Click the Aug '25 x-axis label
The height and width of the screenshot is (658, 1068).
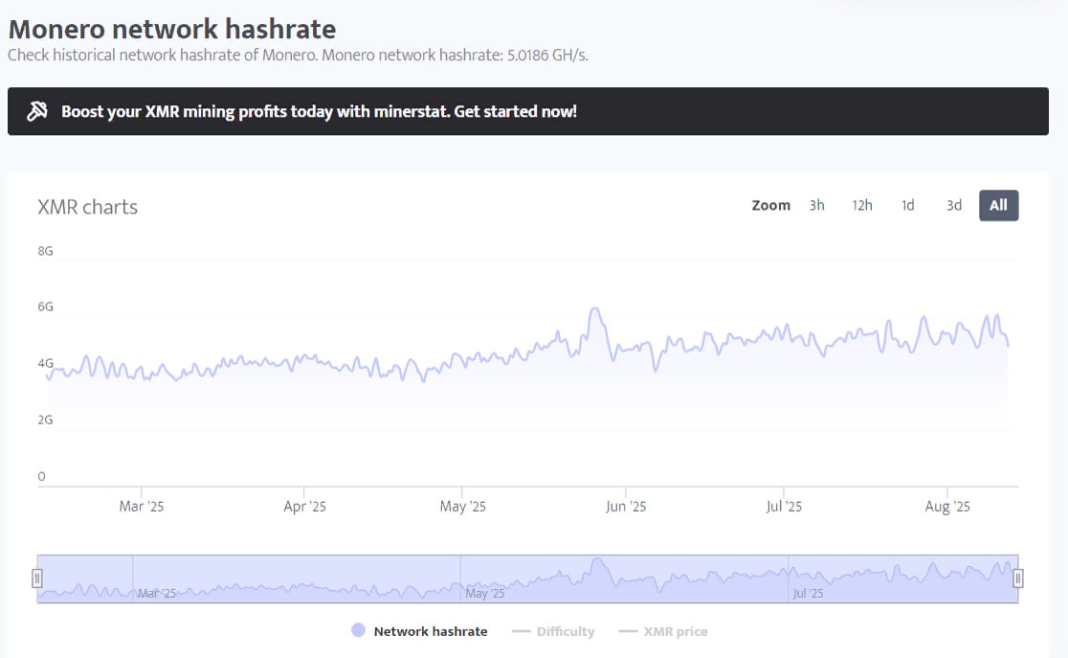tap(947, 507)
